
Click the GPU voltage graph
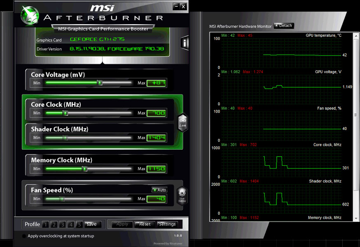point(281,89)
